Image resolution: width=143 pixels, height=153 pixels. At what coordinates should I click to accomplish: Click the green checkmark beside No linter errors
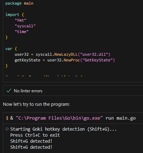pos(9,91)
